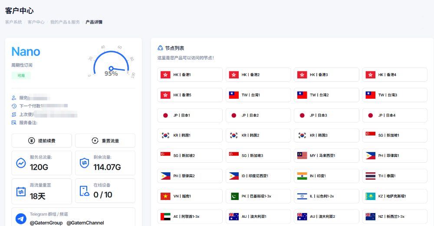Go to 我的产品＆服务 breadcrumb

coord(65,22)
